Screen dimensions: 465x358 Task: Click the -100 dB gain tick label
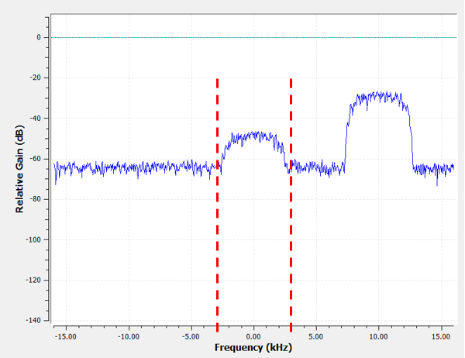31,239
